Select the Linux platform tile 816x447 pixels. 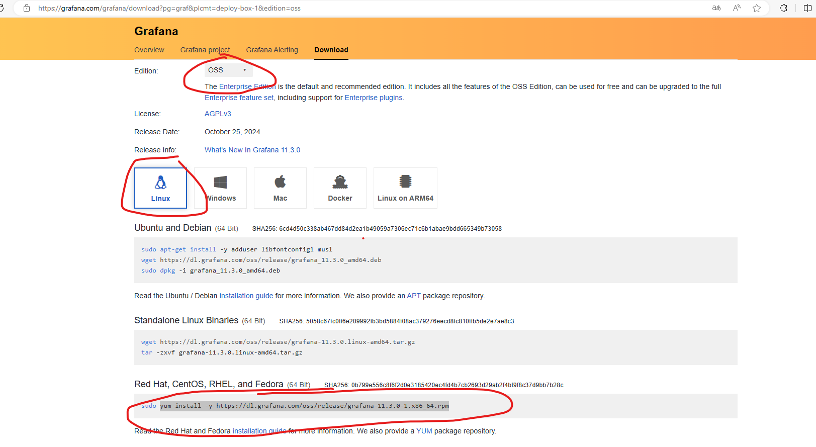[160, 188]
